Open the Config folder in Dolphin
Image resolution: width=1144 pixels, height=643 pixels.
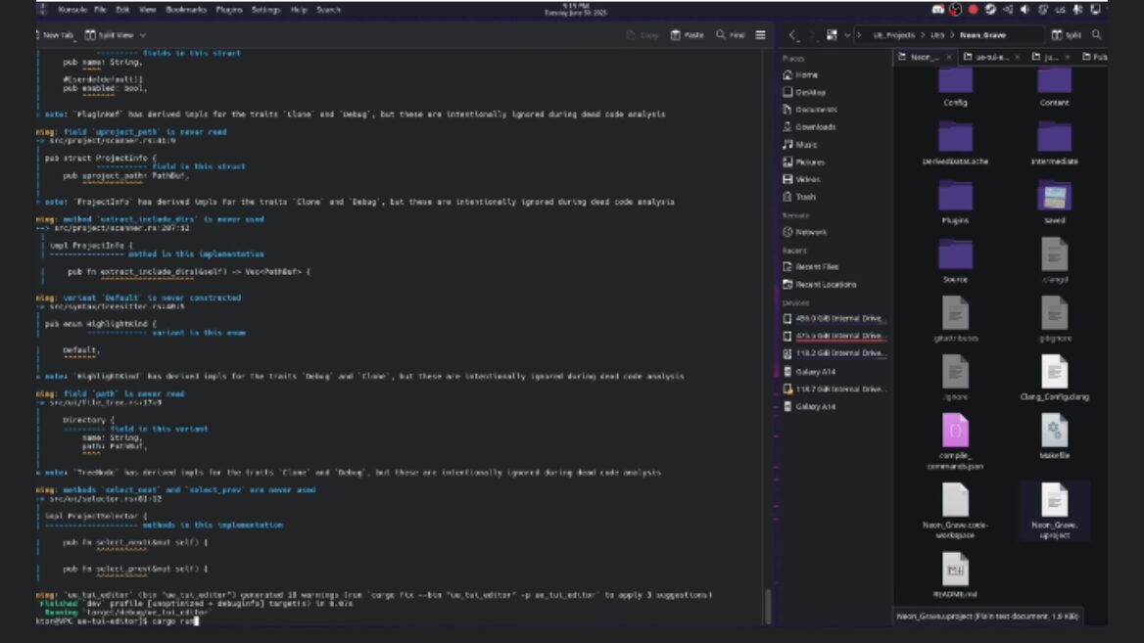955,86
